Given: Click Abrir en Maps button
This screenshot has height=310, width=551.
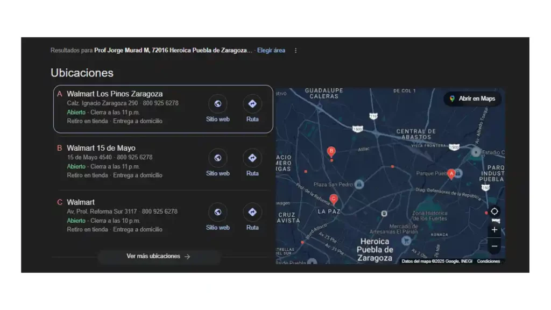Looking at the screenshot, I should (x=472, y=99).
